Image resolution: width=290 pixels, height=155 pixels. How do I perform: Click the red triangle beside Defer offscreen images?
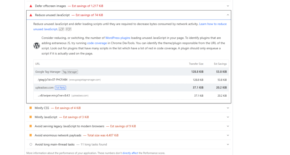click(31, 6)
